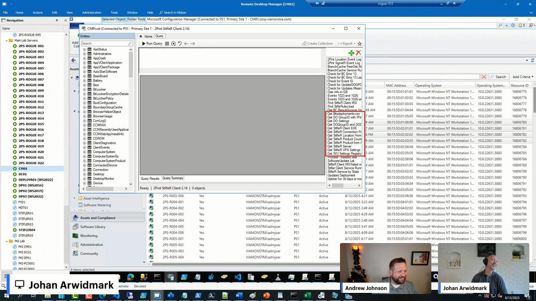The height and width of the screenshot is (301, 536).
Task: Open Word from the Windows taskbar
Action: tap(238, 295)
